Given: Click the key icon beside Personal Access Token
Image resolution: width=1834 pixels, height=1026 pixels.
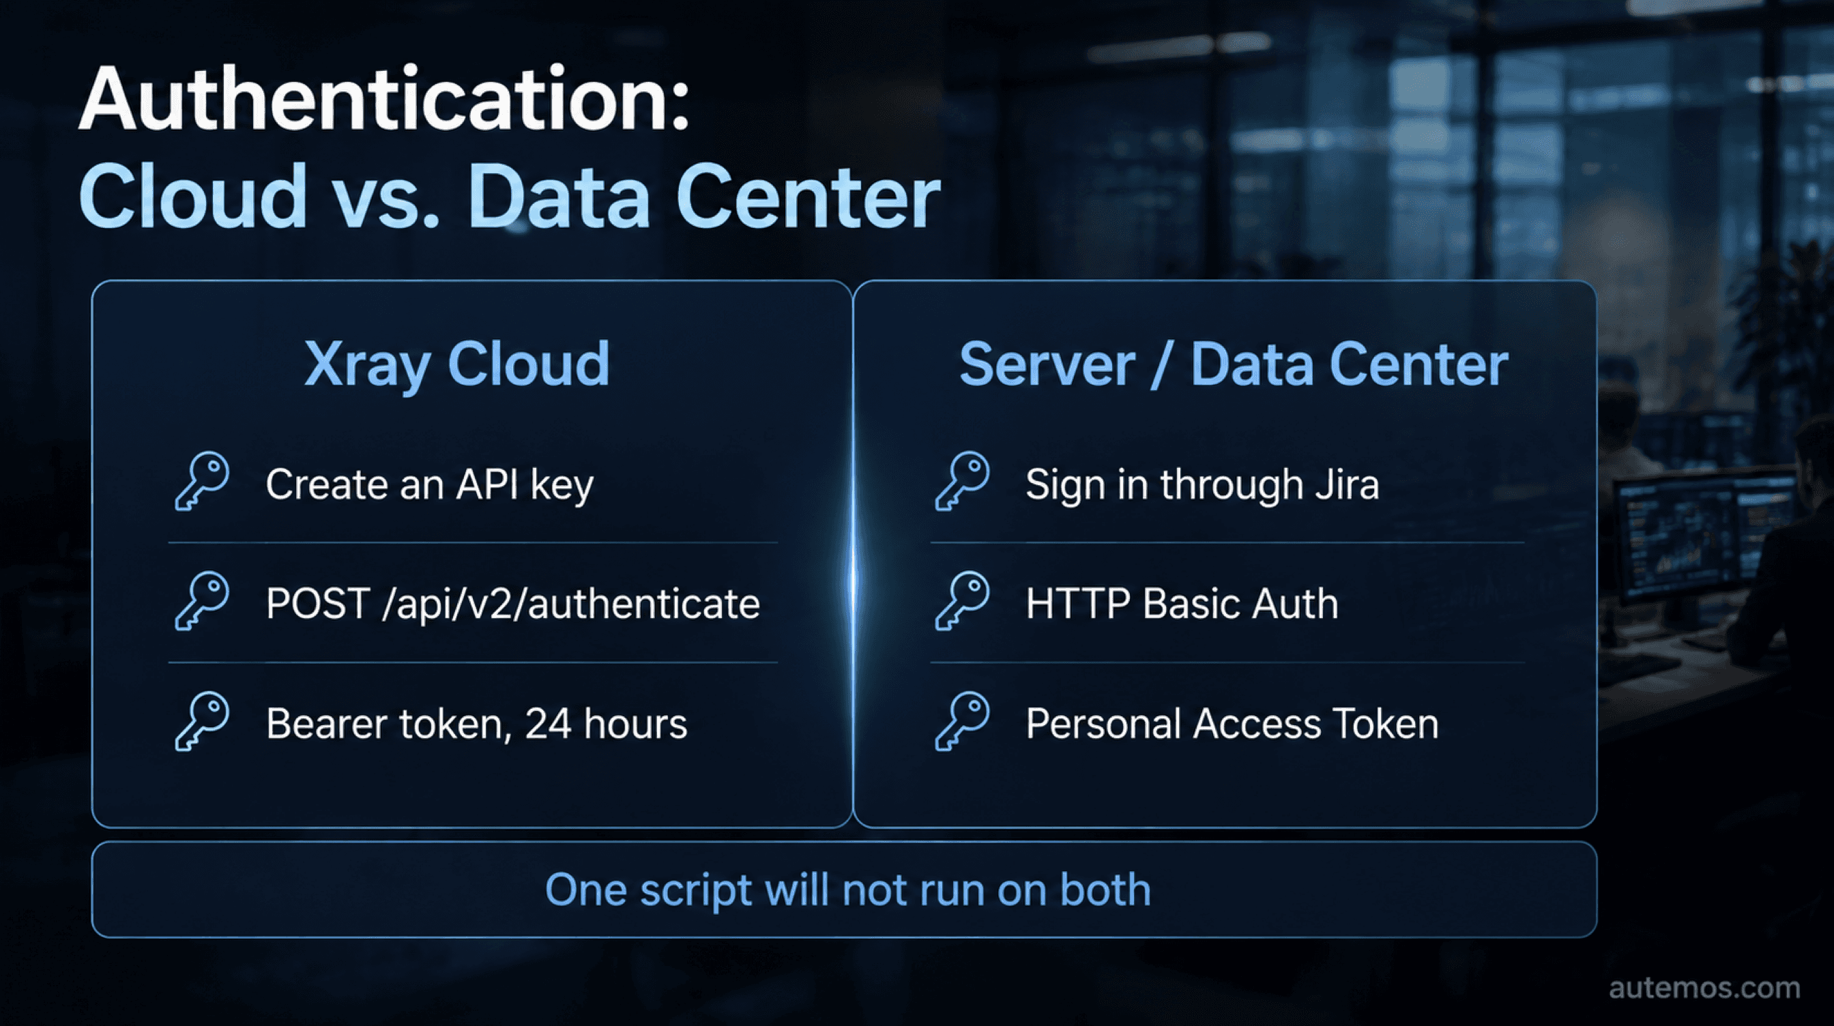Looking at the screenshot, I should point(963,721).
